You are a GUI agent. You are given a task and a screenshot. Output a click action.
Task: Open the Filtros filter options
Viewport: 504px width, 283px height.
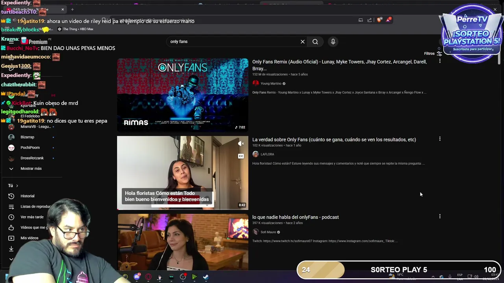[433, 53]
